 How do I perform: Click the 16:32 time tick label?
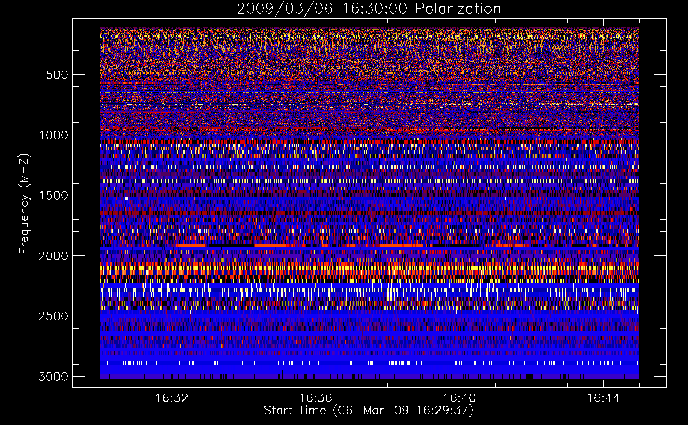[x=172, y=398]
